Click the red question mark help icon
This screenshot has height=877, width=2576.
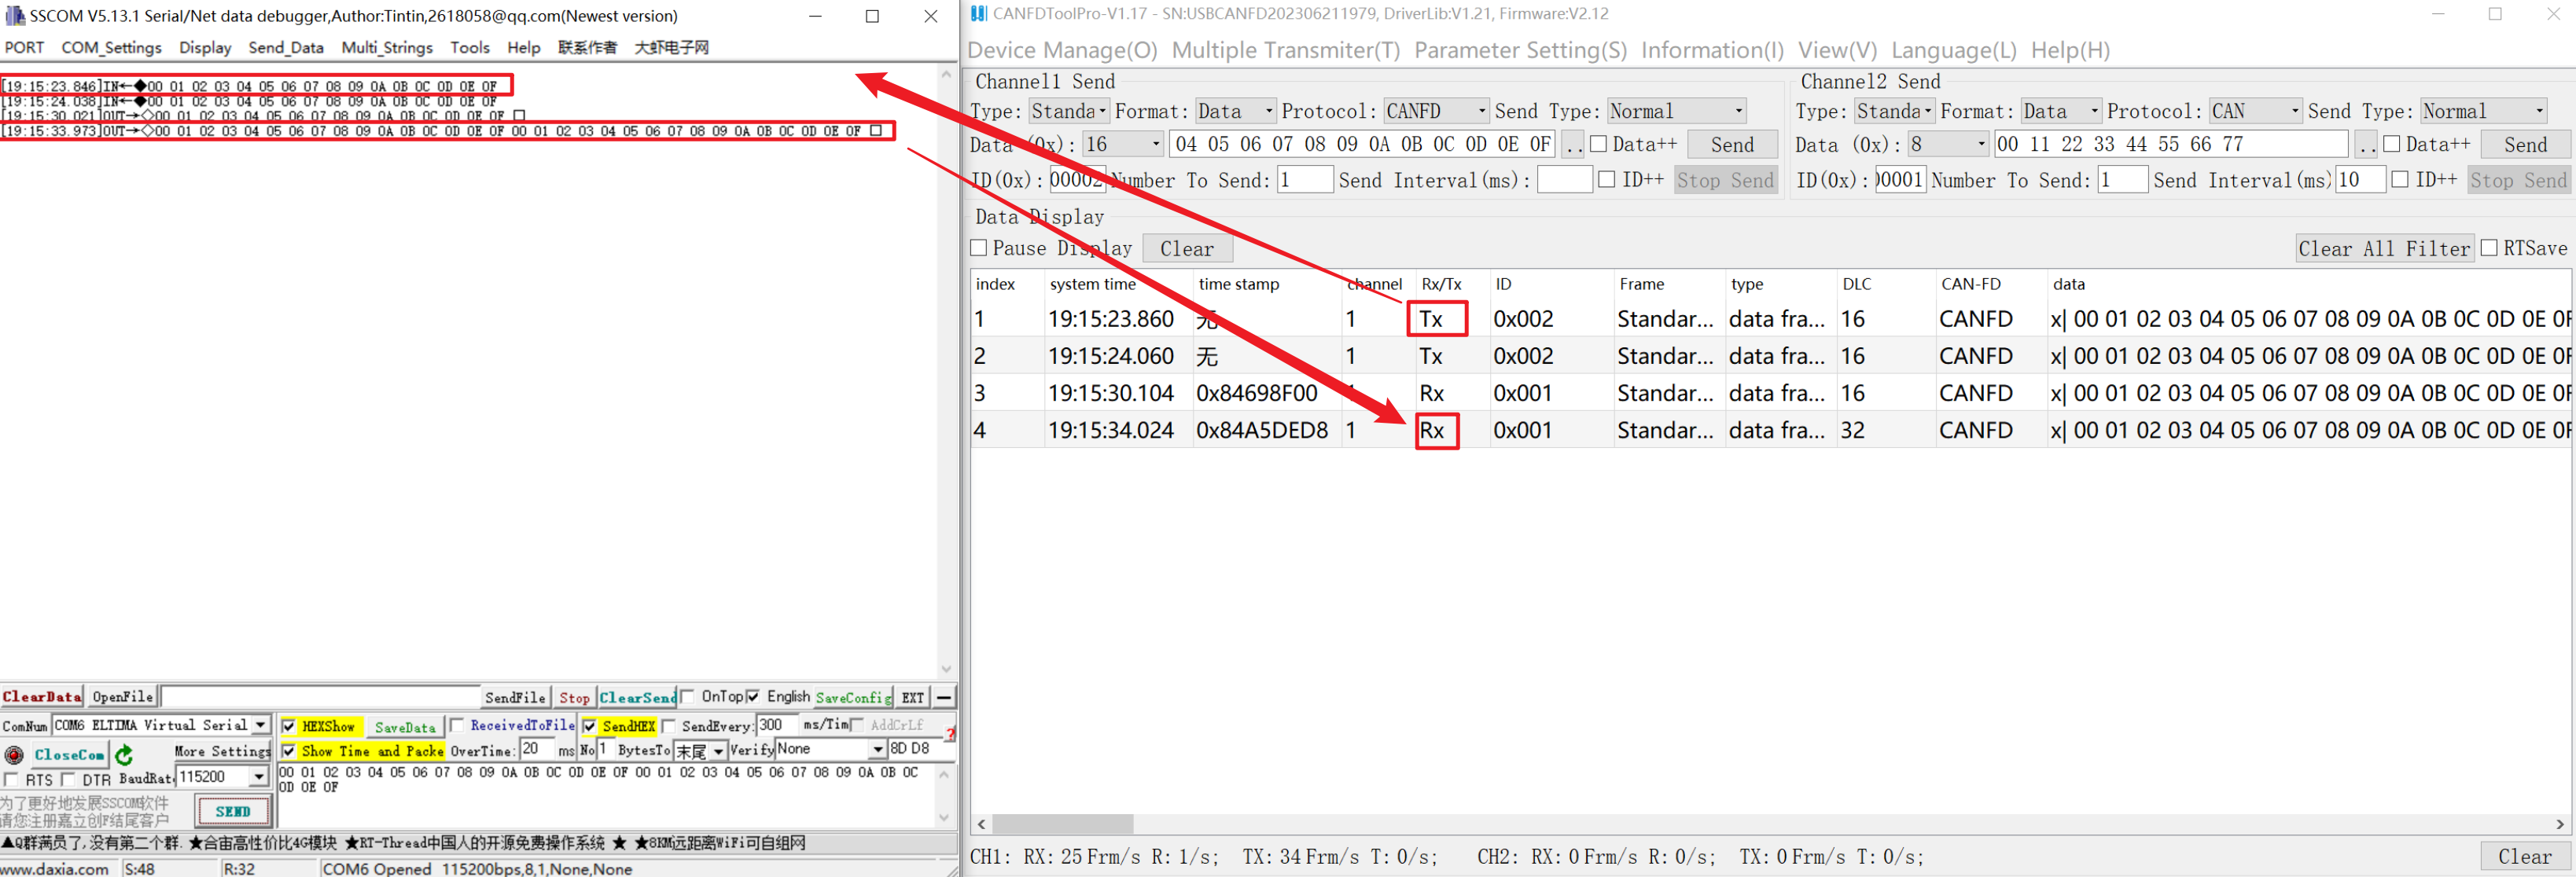(x=950, y=733)
